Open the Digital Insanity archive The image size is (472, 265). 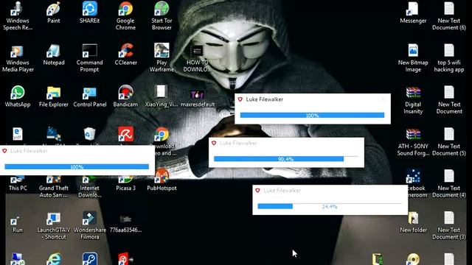pyautogui.click(x=413, y=100)
